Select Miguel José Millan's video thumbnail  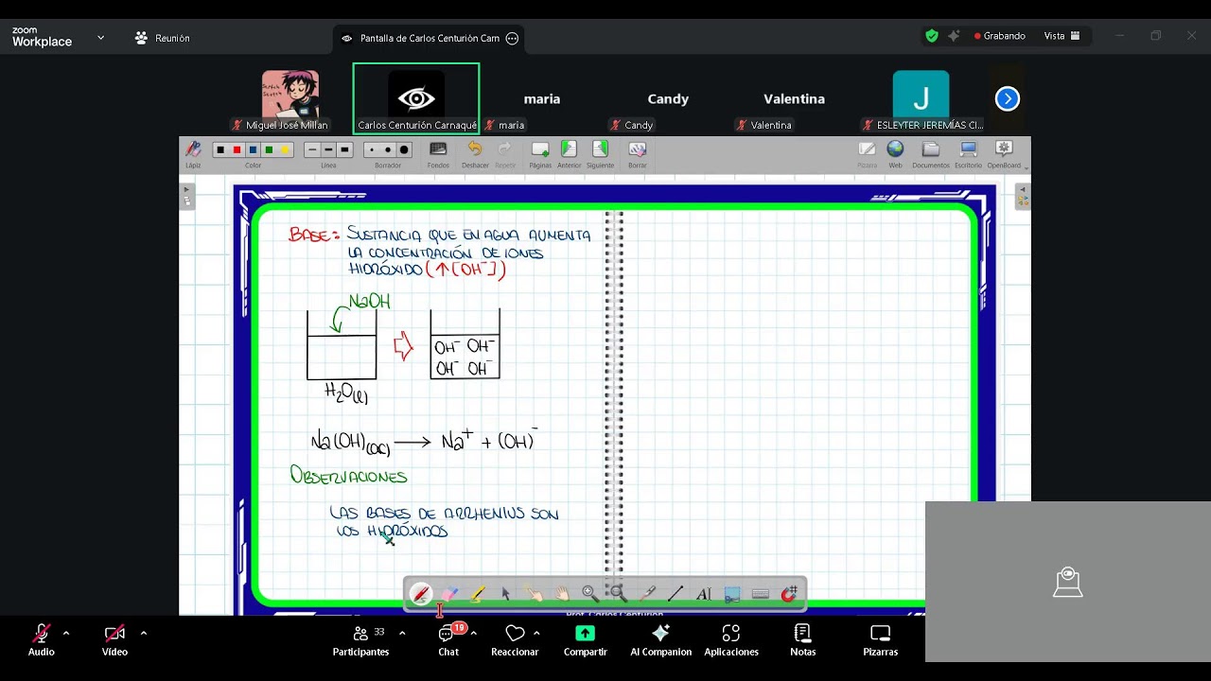[x=290, y=98]
